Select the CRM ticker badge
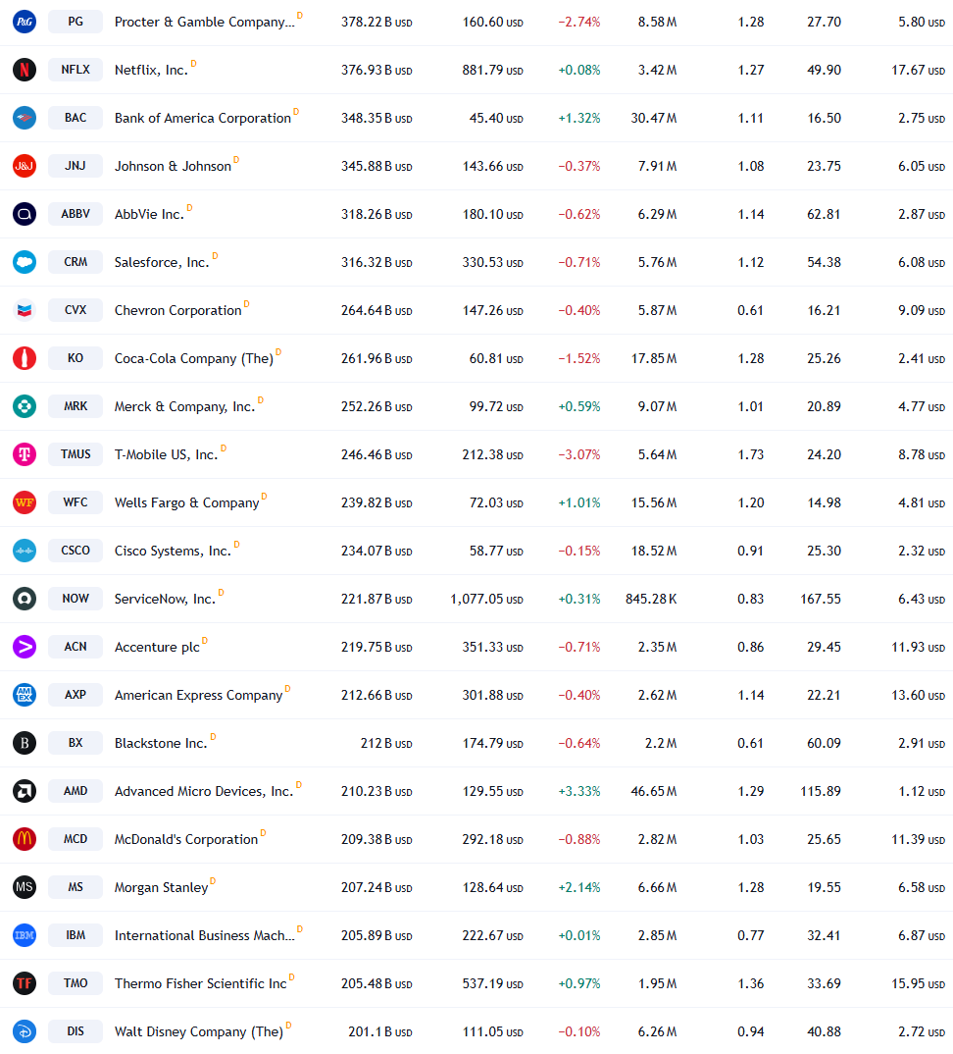 tap(75, 262)
